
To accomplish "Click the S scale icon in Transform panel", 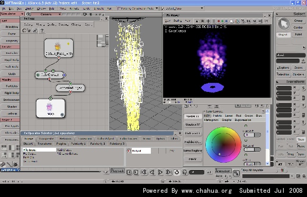I will pyautogui.click(x=303, y=88).
